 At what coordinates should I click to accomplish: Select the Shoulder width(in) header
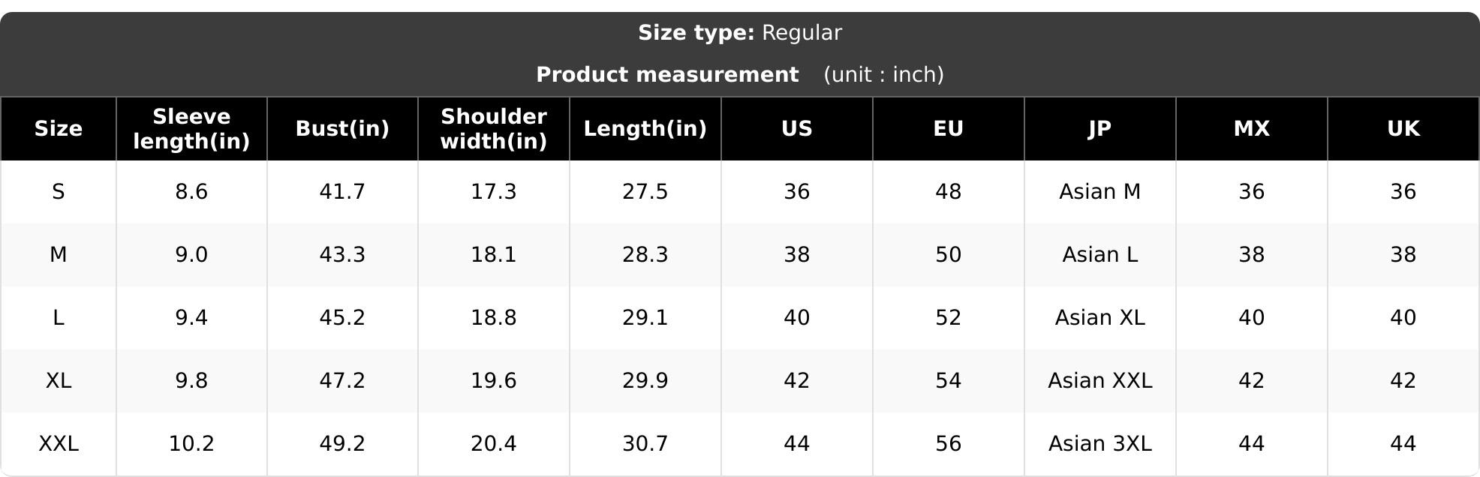point(494,129)
